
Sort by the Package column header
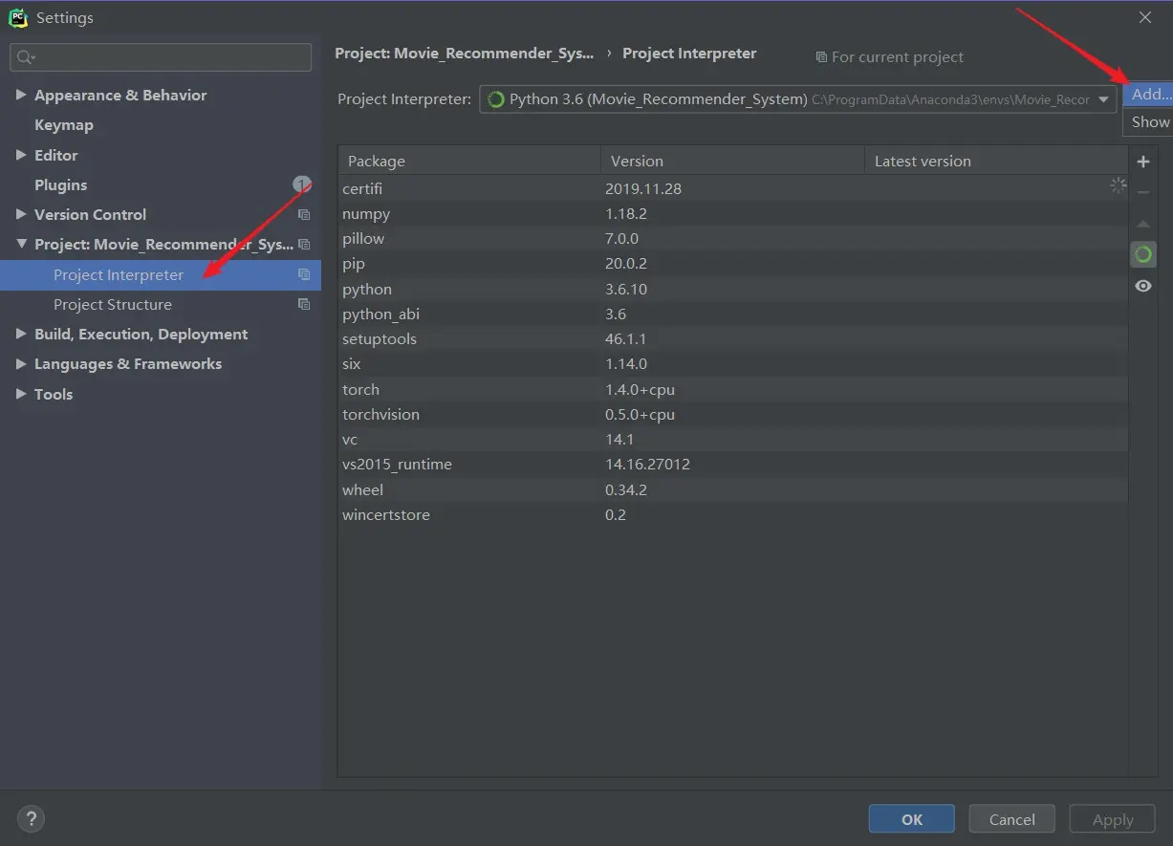469,161
